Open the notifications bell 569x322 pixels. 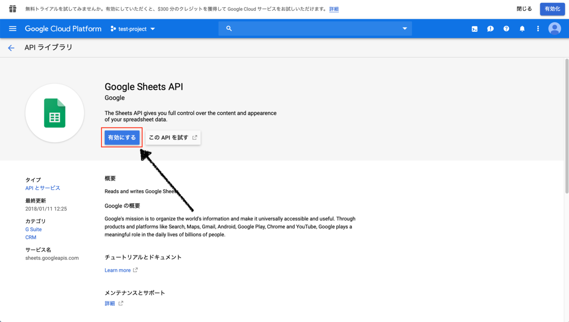click(522, 29)
